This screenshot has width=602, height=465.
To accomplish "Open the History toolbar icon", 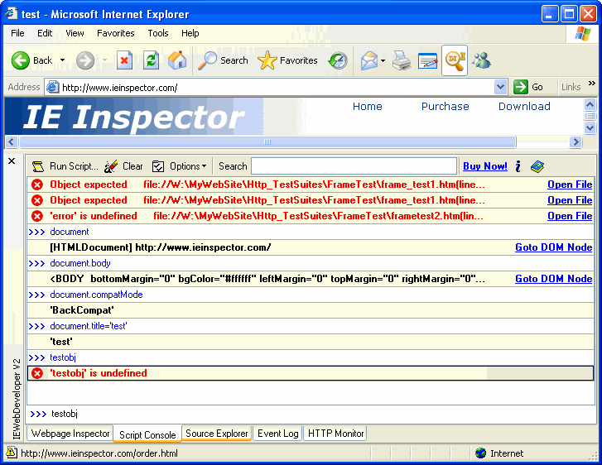I will tap(338, 60).
